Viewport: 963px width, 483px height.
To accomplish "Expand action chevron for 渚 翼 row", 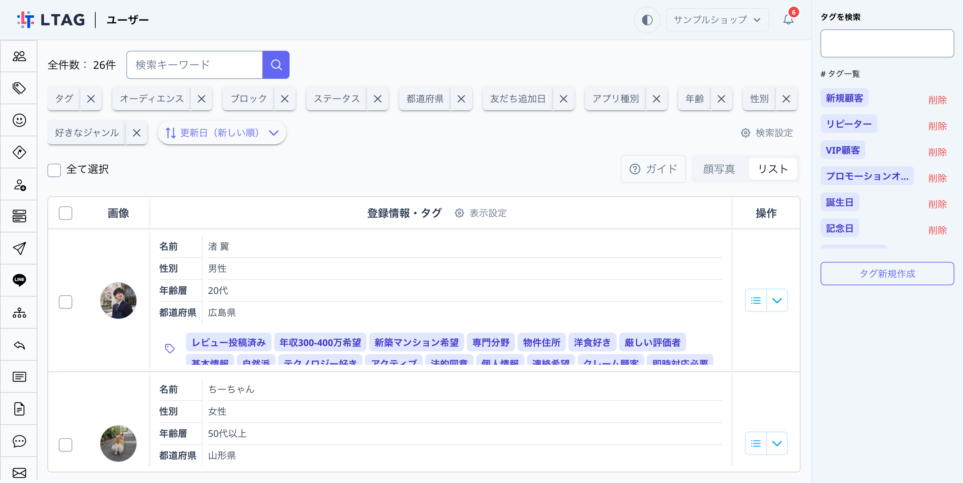I will 777,300.
